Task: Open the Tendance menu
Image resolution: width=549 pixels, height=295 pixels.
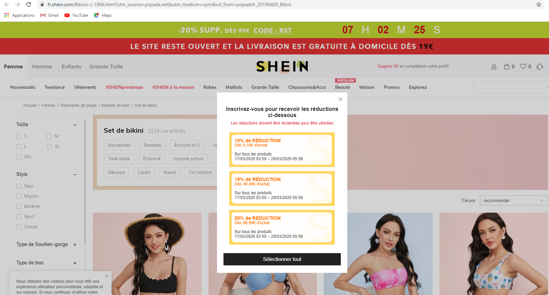Action: (x=54, y=87)
